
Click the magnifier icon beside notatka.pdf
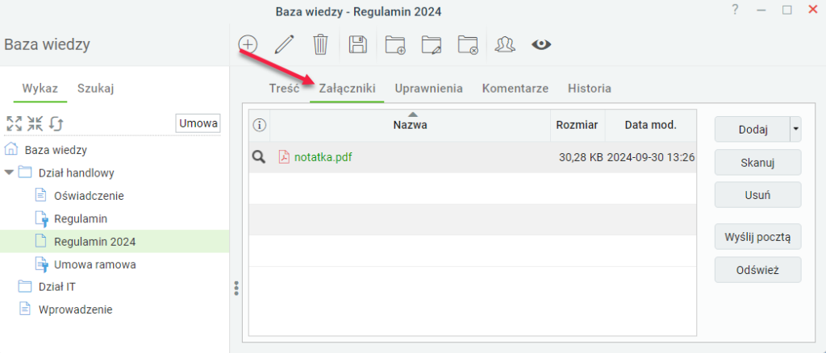259,157
